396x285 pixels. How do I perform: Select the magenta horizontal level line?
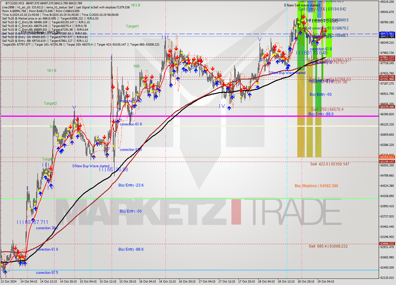click(x=189, y=116)
